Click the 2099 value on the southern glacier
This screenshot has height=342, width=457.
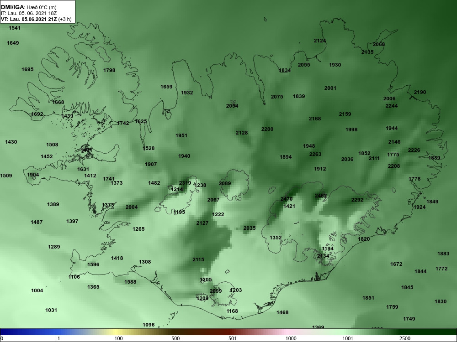tap(216, 291)
